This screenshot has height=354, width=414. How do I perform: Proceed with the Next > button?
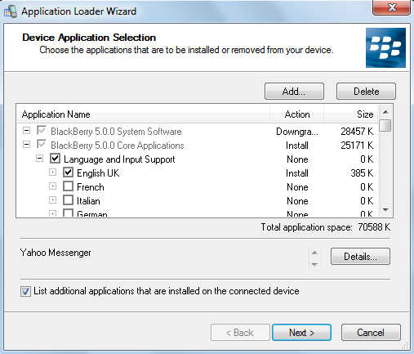click(x=301, y=333)
